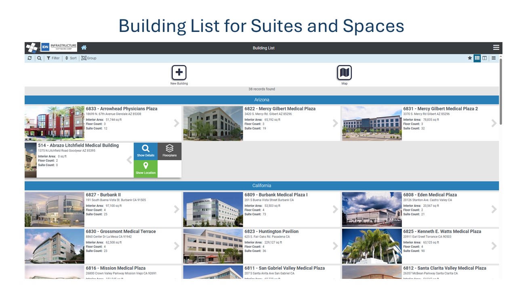Image resolution: width=517 pixels, height=291 pixels.
Task: Select title 6827 - Burbank II
Action: (103, 195)
